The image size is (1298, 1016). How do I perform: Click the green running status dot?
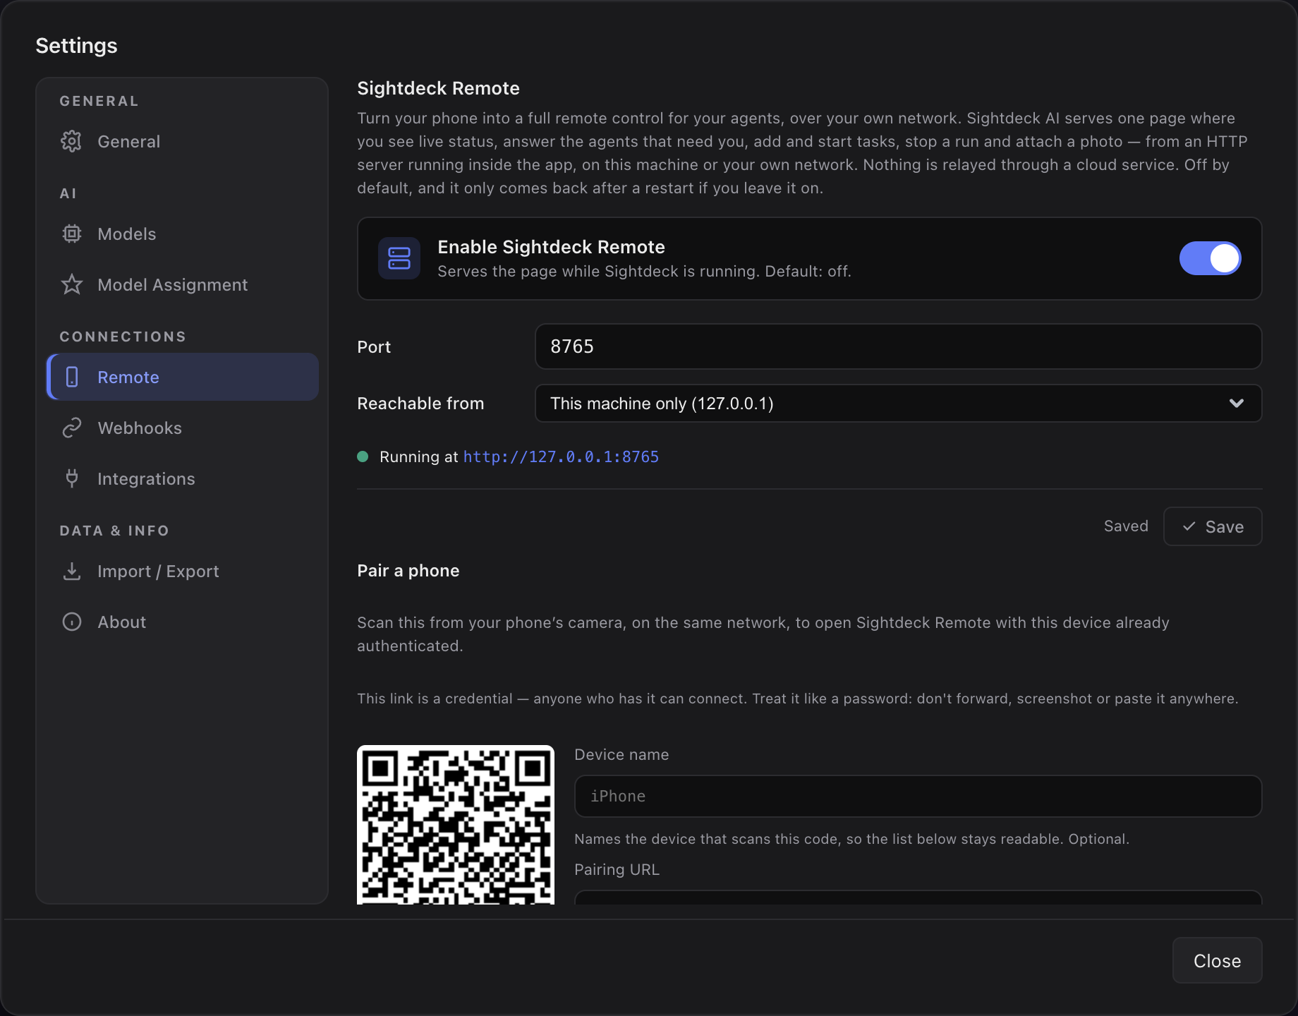[x=363, y=456]
